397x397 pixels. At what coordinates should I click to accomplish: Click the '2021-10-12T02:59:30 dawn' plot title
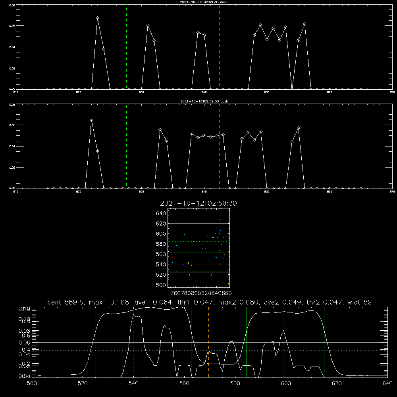(204, 2)
